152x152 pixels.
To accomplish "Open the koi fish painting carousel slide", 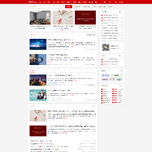I will point(63,18).
